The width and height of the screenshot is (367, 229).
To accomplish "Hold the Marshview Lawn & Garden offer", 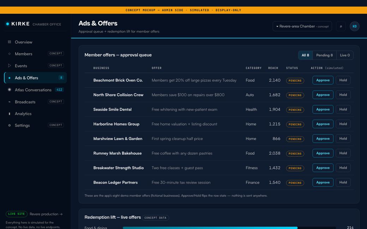I will [x=343, y=138].
